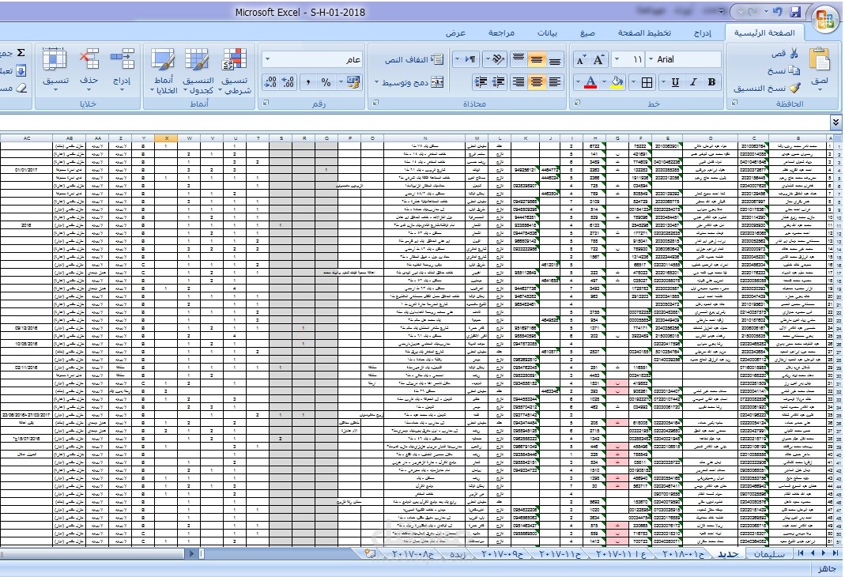This screenshot has width=845, height=577.
Task: Click the Comma Style icon
Action: tap(308, 82)
